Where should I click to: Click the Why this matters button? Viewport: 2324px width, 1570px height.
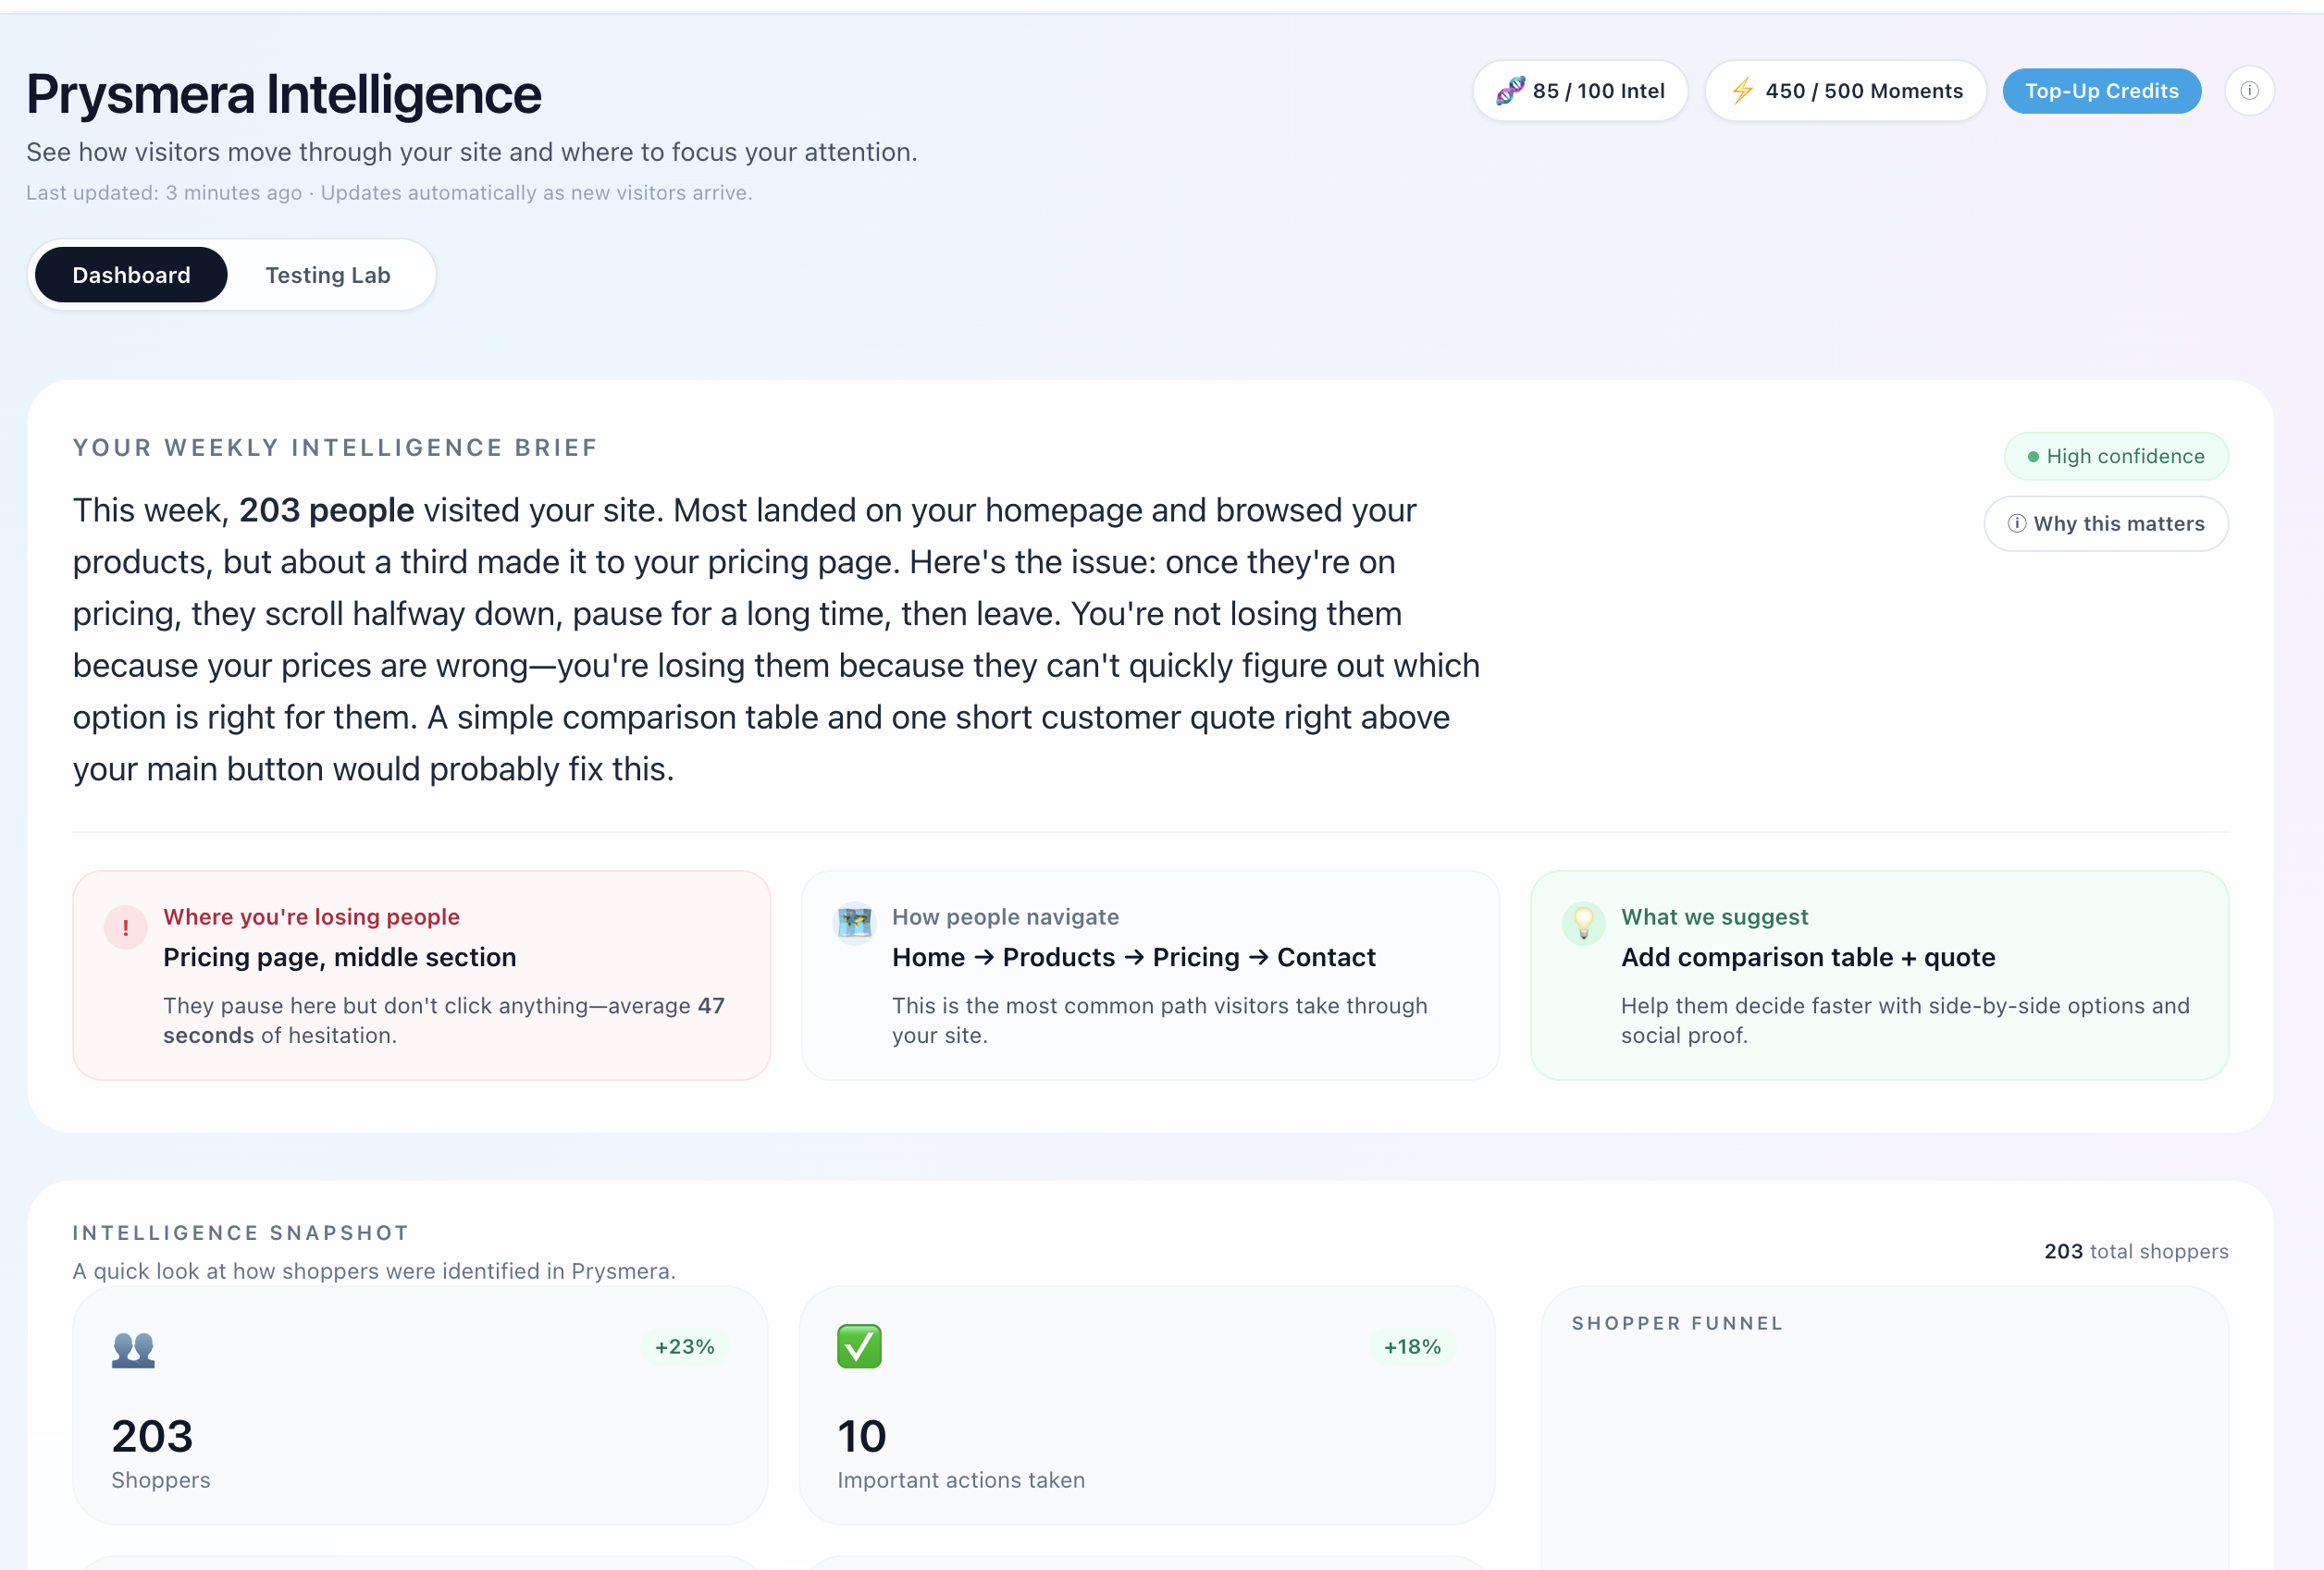tap(2106, 522)
